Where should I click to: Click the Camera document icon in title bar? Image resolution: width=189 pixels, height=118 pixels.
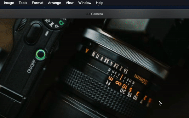(88, 14)
